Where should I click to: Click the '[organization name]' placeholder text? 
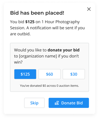[38, 56]
